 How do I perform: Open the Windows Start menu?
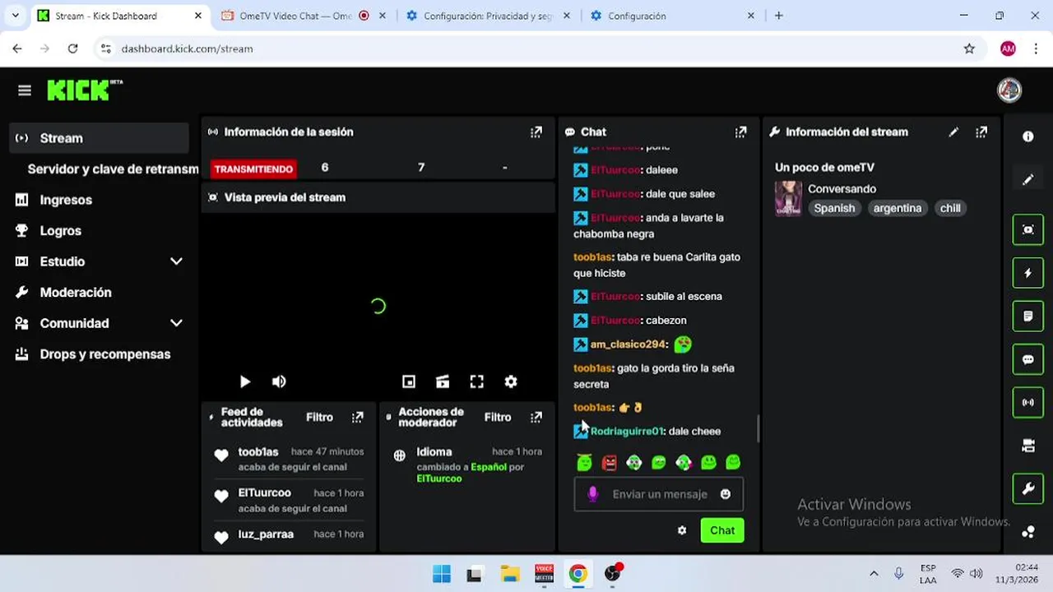pyautogui.click(x=442, y=574)
